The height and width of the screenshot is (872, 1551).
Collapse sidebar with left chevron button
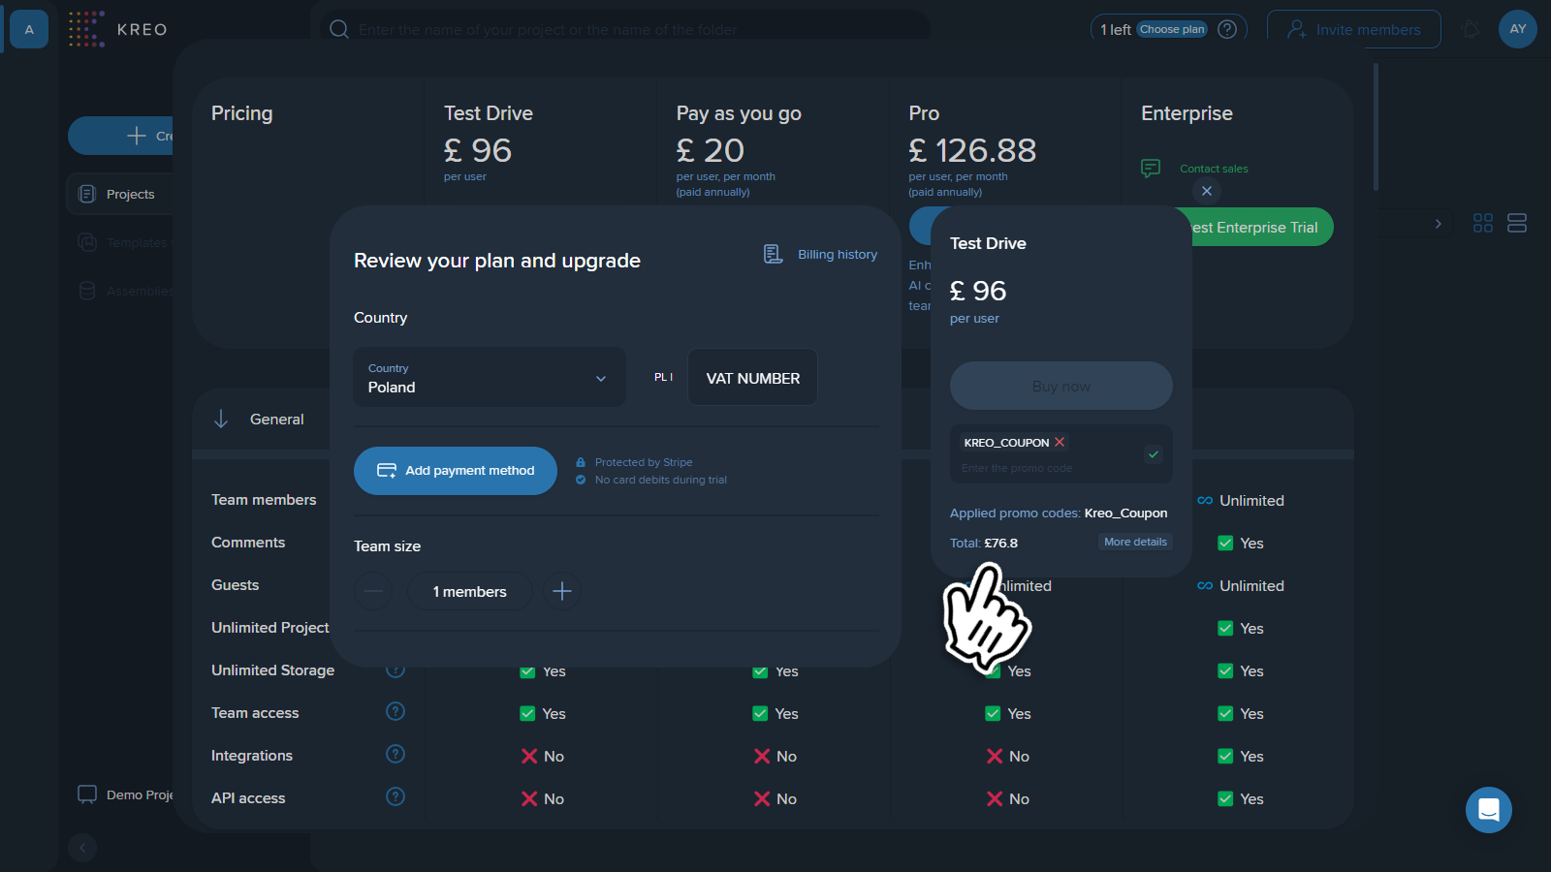pyautogui.click(x=82, y=848)
